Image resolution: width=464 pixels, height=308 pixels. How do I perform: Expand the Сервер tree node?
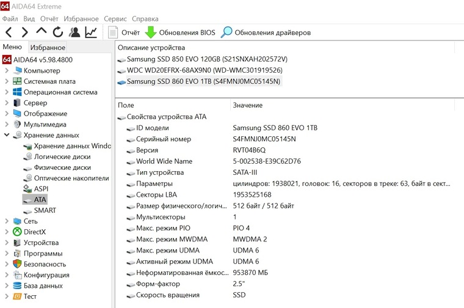7,103
